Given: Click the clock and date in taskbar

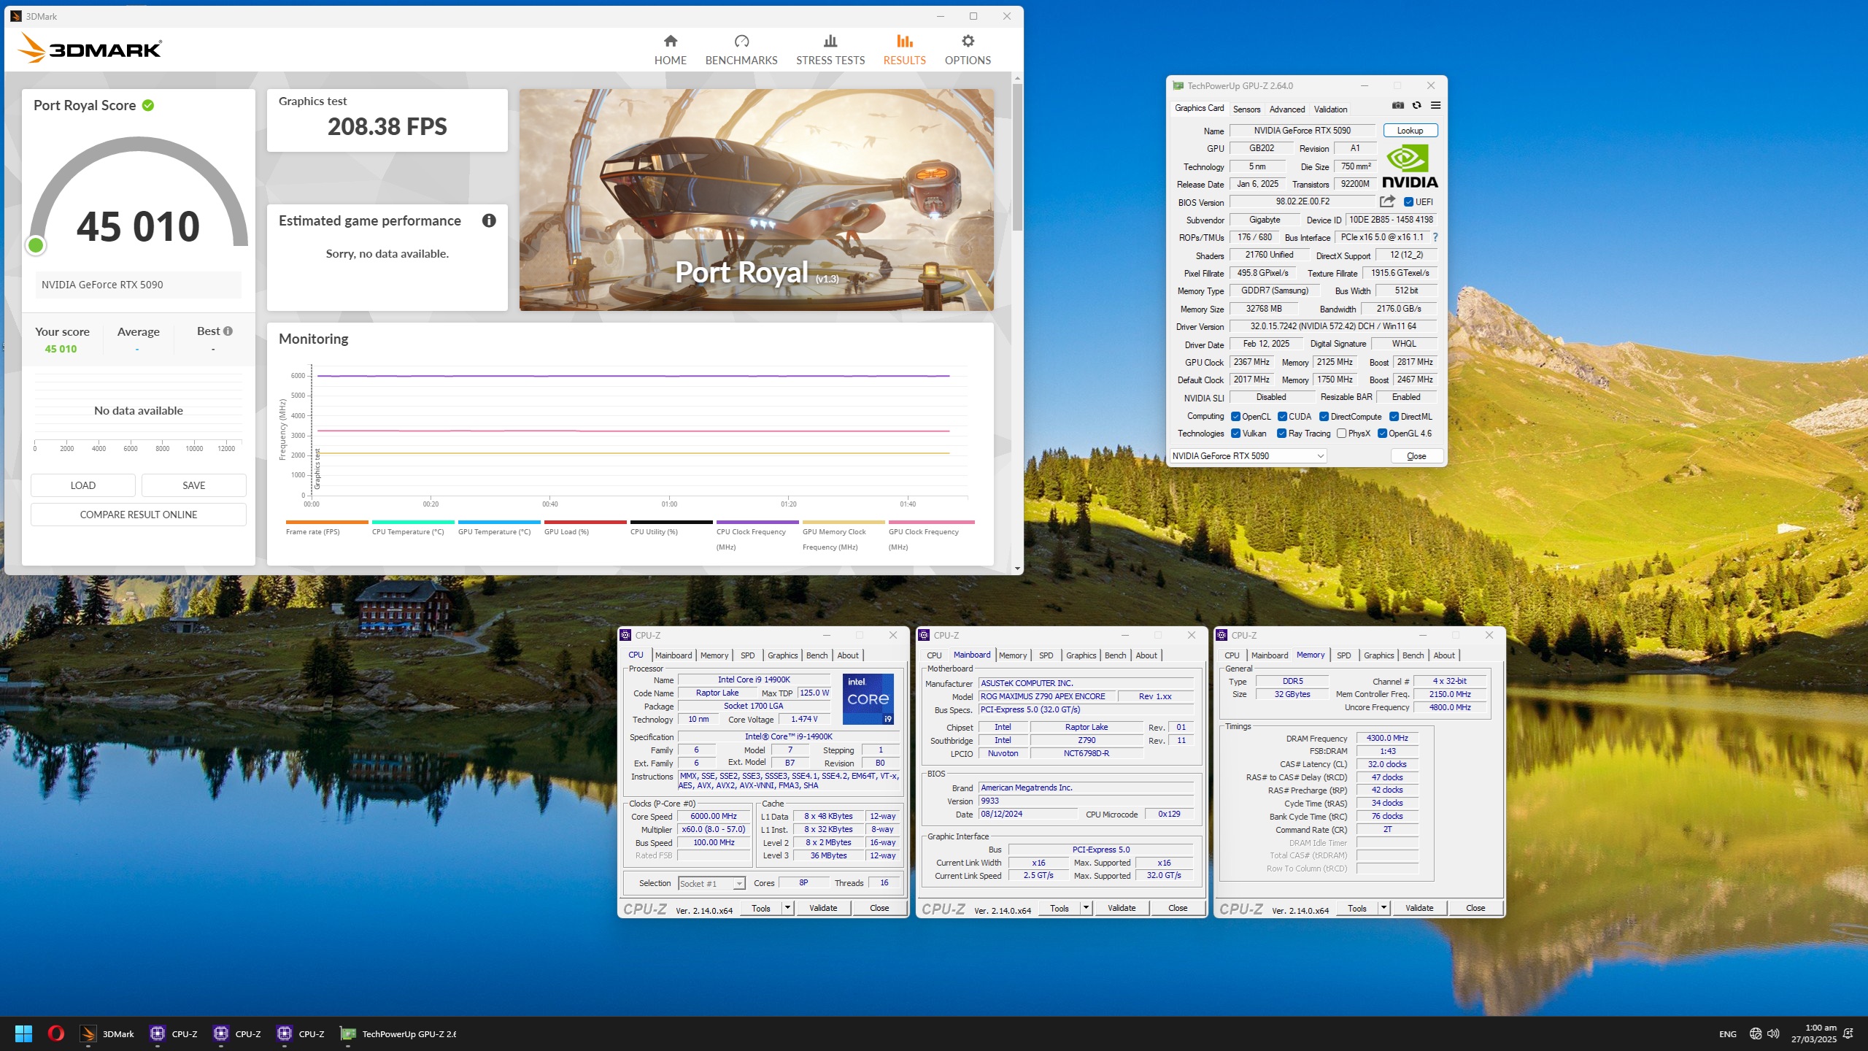Looking at the screenshot, I should (x=1814, y=1033).
